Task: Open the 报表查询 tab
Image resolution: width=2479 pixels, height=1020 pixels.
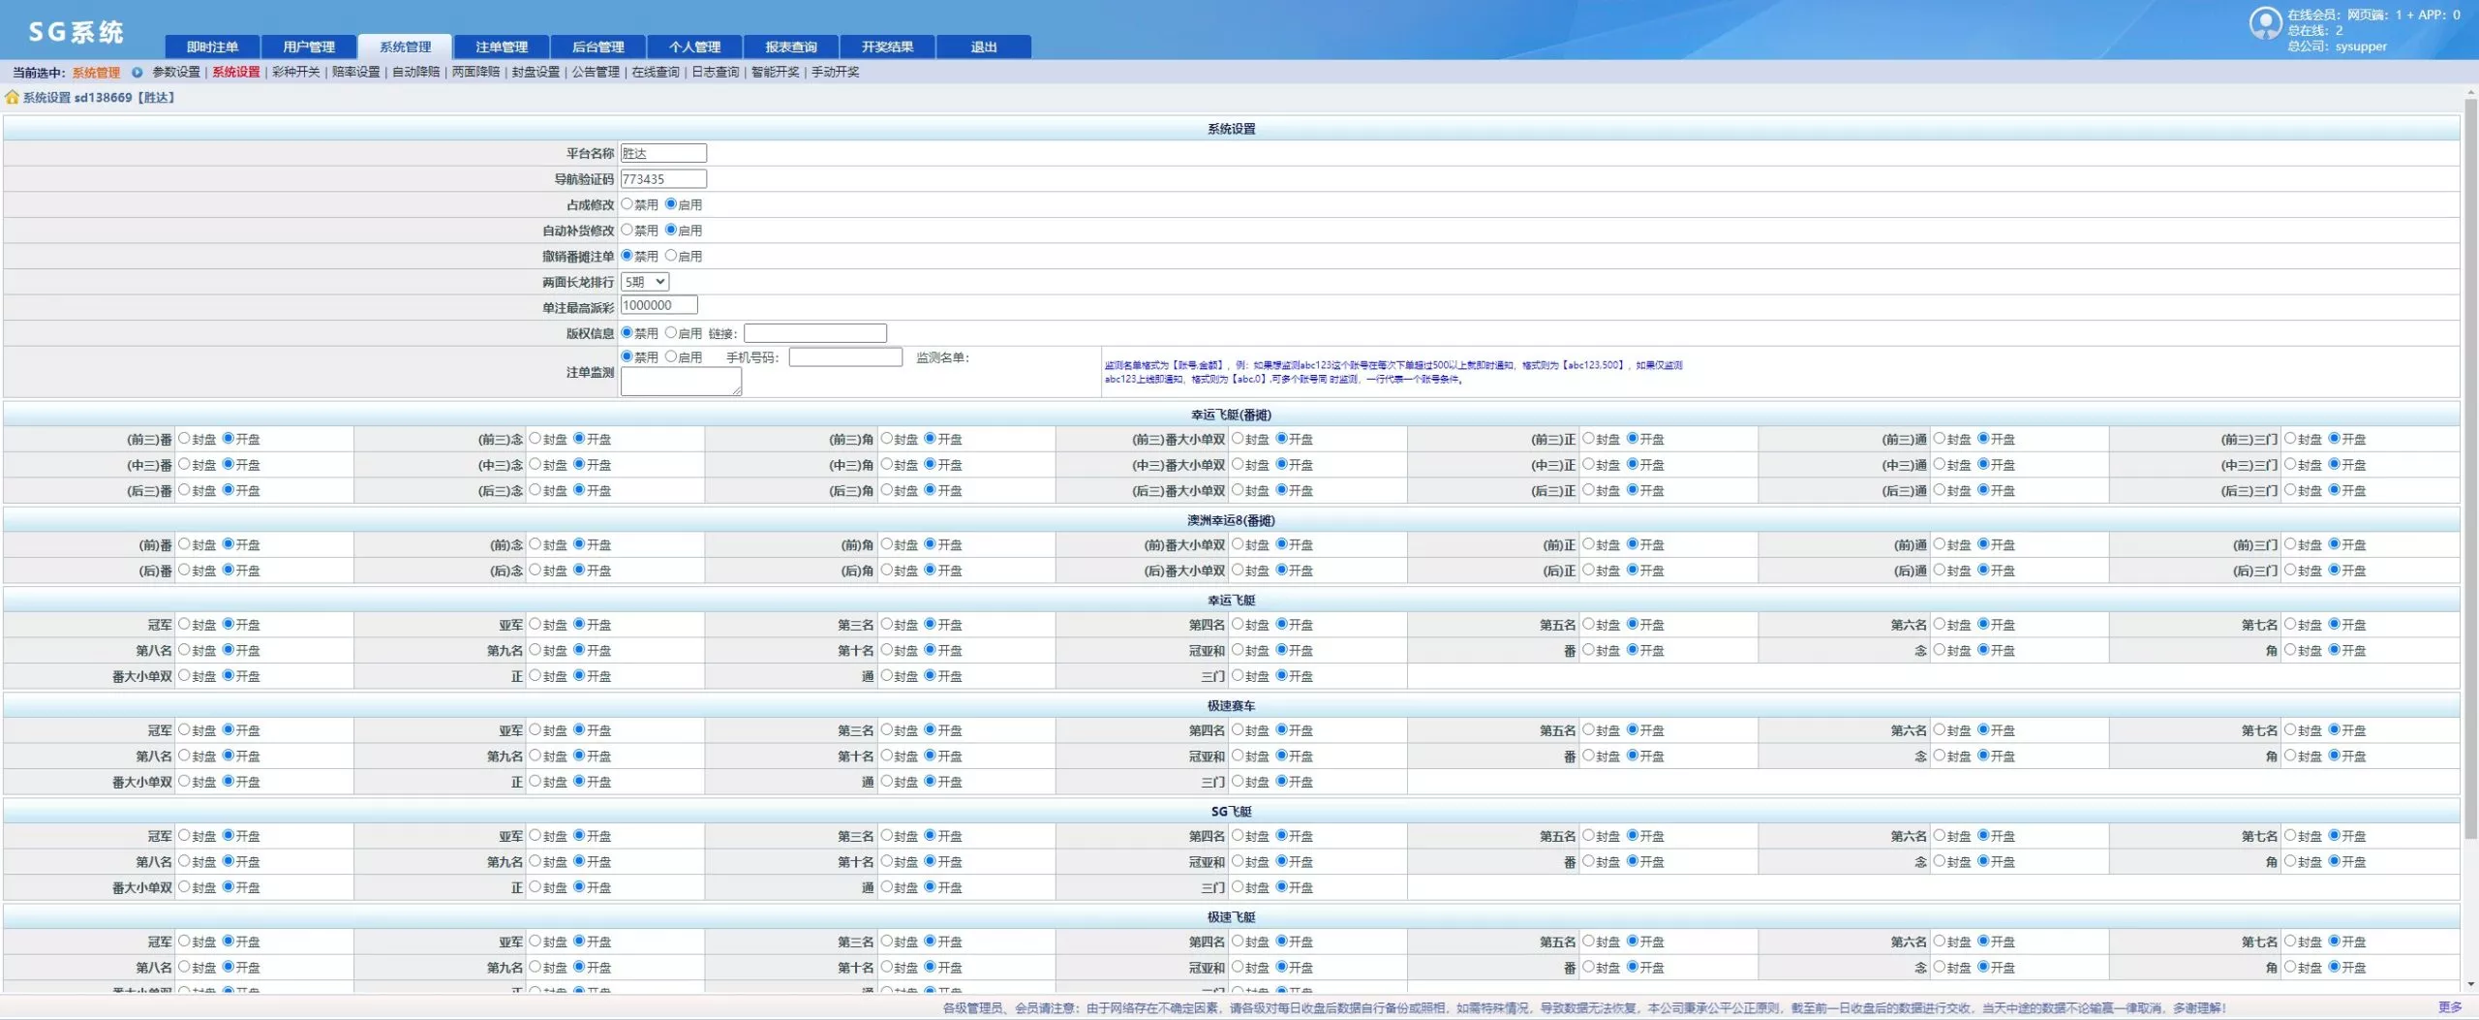Action: (790, 46)
